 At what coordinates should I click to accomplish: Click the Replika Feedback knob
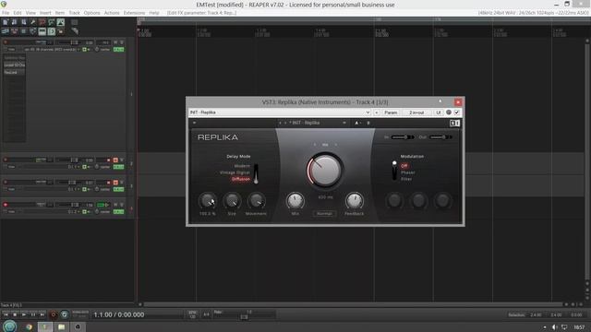pyautogui.click(x=354, y=201)
